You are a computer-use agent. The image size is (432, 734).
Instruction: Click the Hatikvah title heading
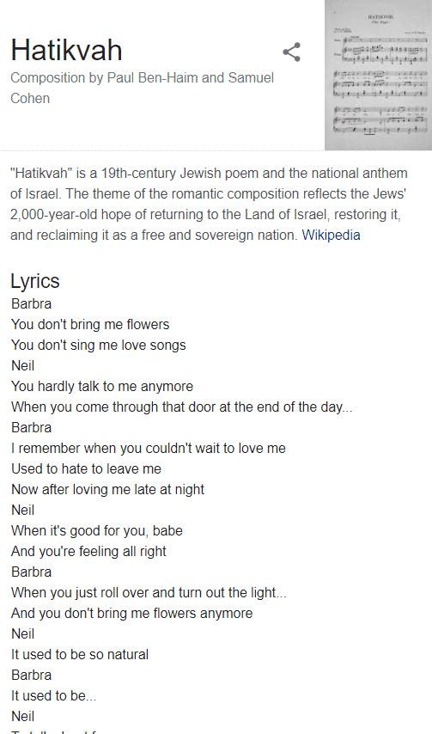(x=66, y=50)
